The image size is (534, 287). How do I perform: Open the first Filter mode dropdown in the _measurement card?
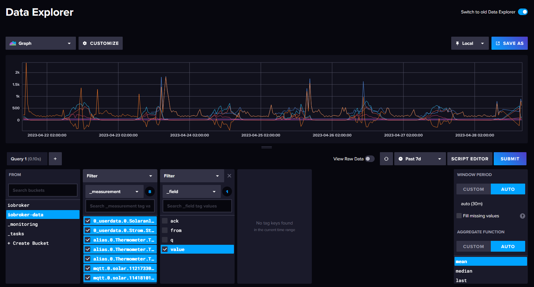click(120, 176)
